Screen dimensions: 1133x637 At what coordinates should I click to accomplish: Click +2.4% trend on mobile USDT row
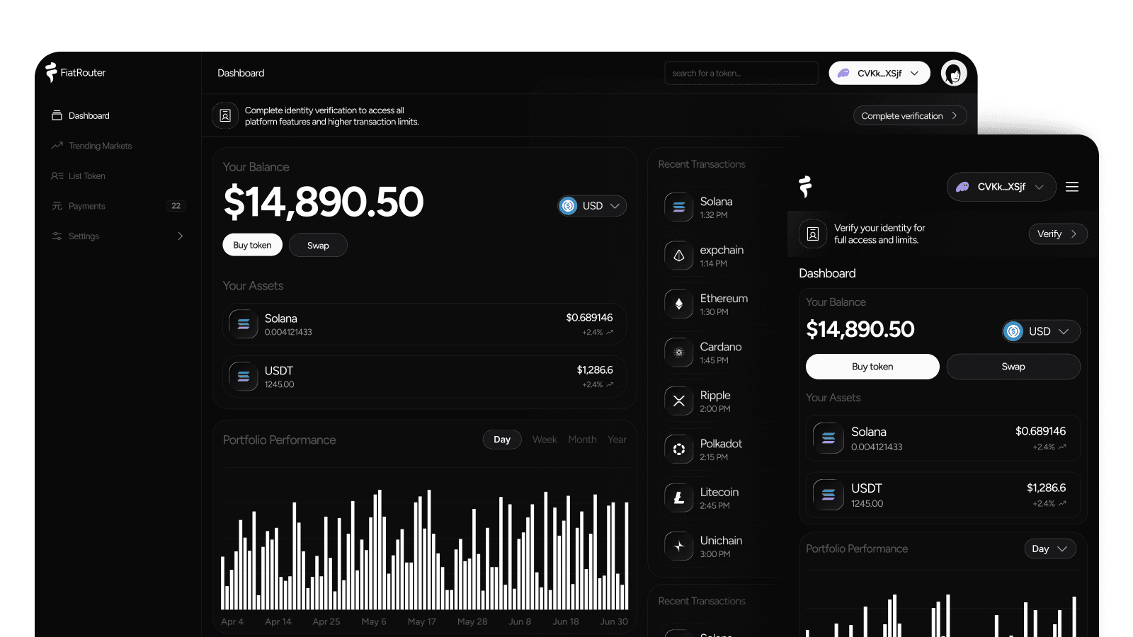click(1049, 504)
